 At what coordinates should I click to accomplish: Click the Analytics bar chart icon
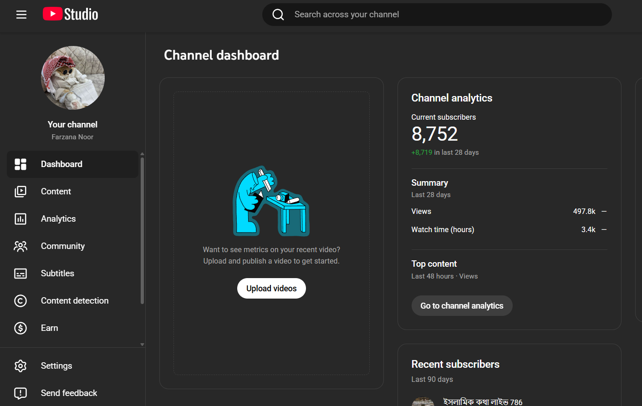(20, 219)
